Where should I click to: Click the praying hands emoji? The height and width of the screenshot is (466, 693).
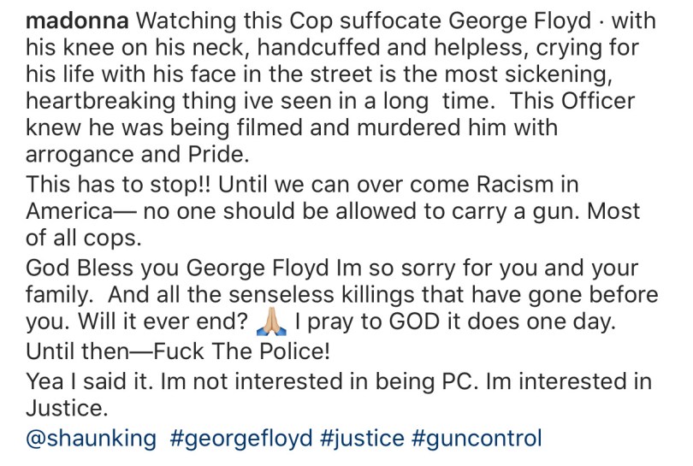[271, 324]
